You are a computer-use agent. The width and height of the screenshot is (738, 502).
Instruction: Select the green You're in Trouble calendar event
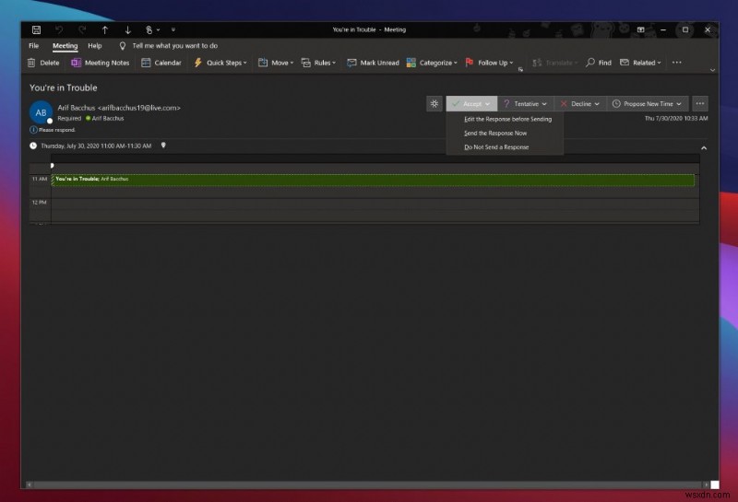click(x=369, y=180)
